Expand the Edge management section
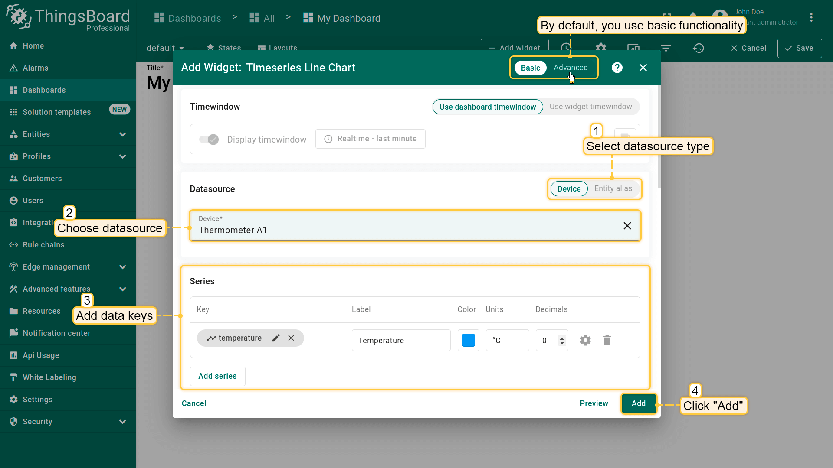833x468 pixels. tap(123, 267)
